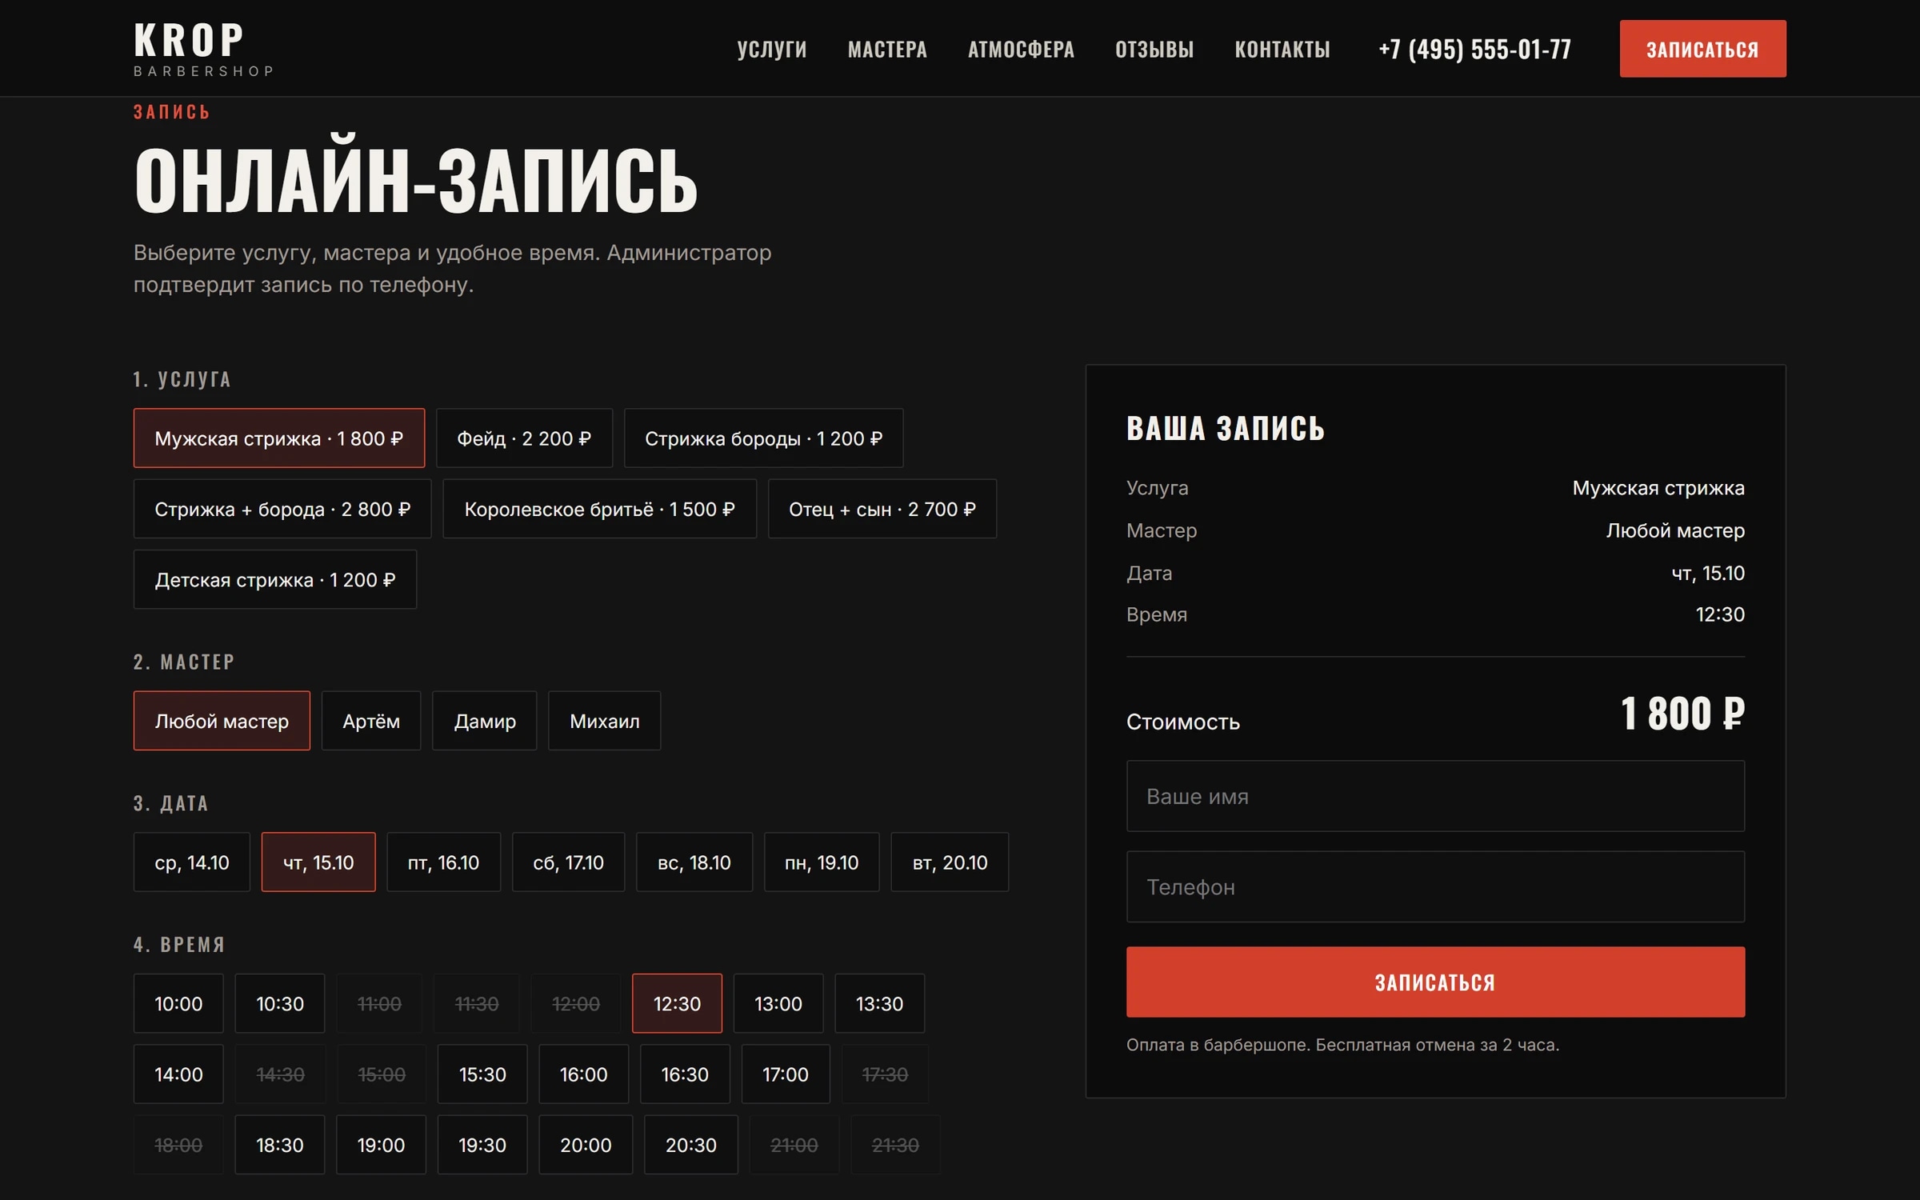The height and width of the screenshot is (1200, 1920).
Task: Open the Атмосфера section link
Action: pyautogui.click(x=1021, y=49)
